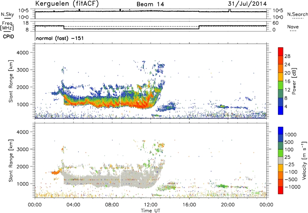Click the orange negative-velocity patch near 02:00

[x=55, y=172]
